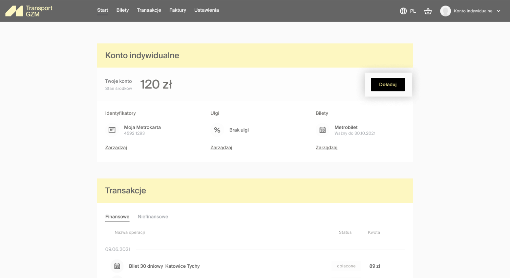
Task: Click the percent discount icon
Action: pyautogui.click(x=217, y=130)
